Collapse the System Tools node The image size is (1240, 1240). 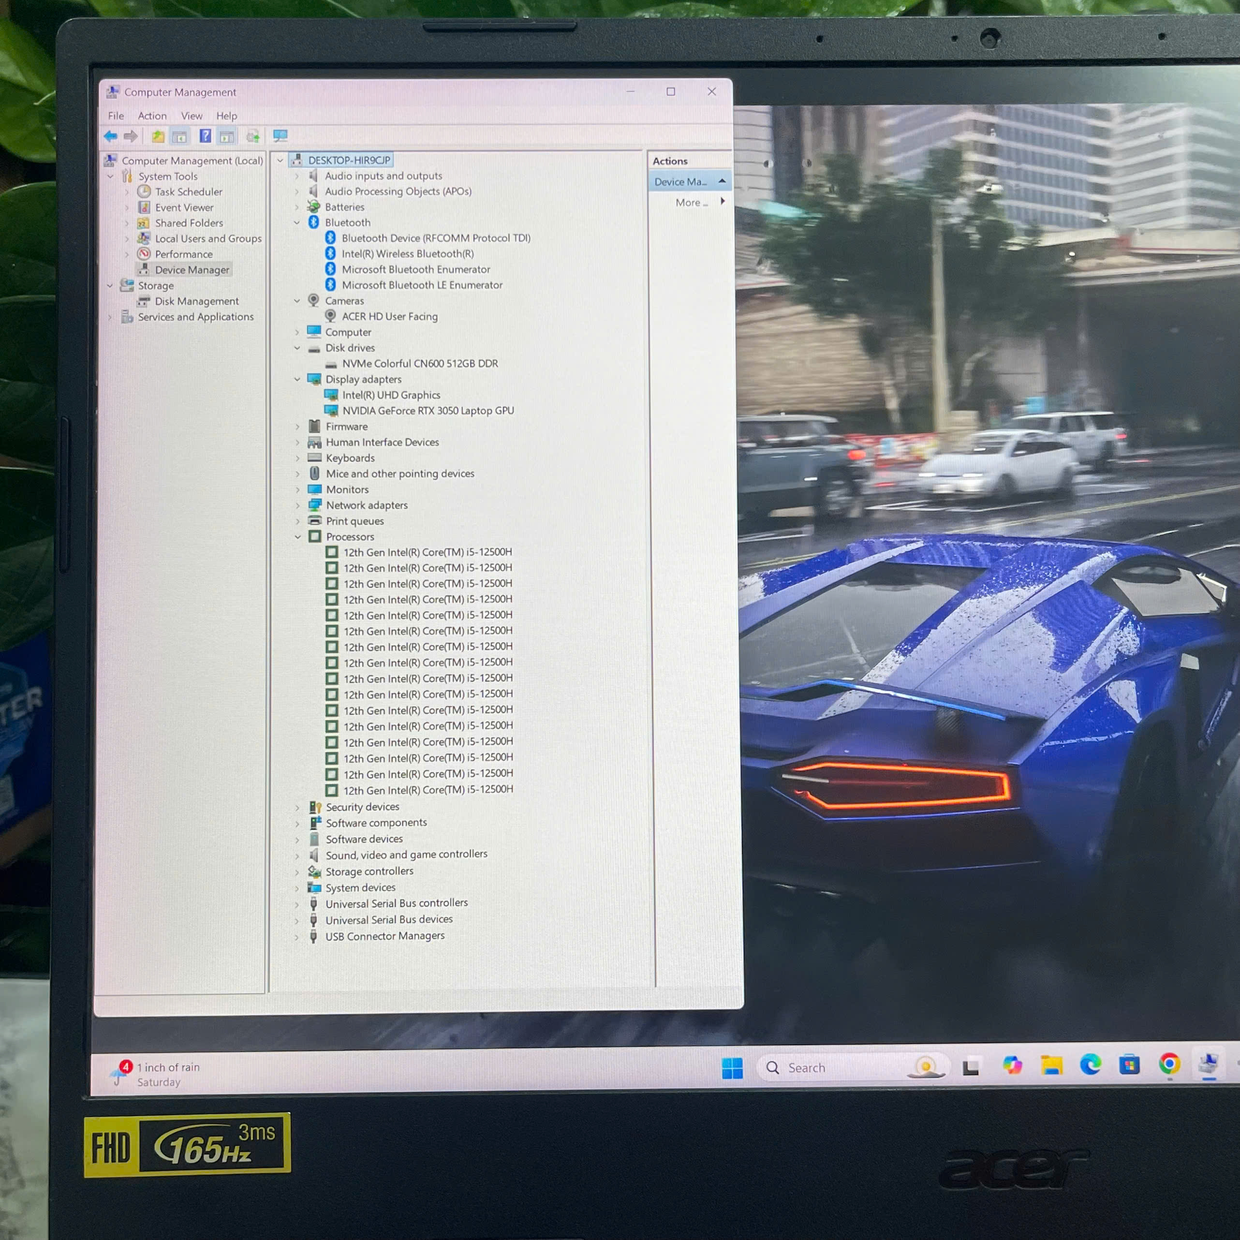pyautogui.click(x=110, y=176)
